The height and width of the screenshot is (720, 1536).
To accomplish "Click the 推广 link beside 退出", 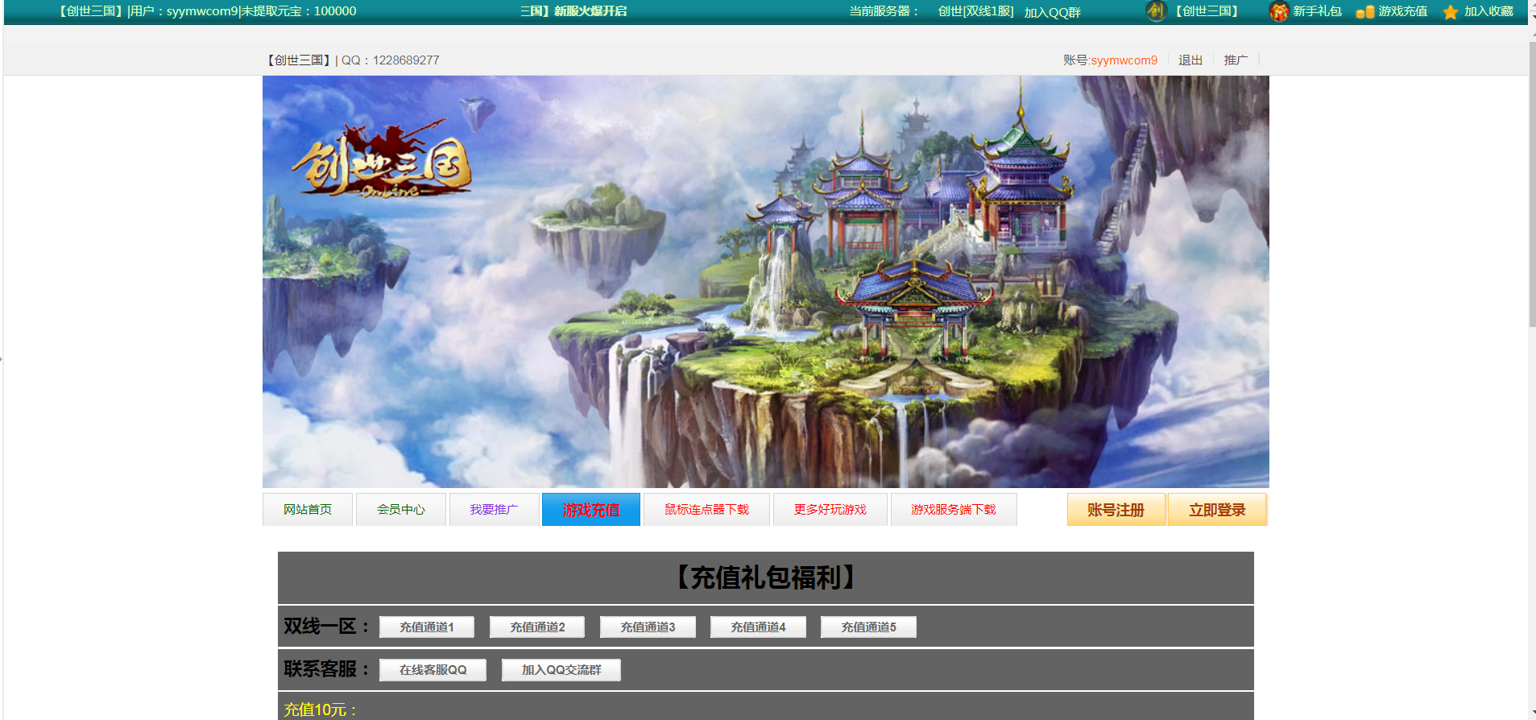I will tap(1236, 60).
